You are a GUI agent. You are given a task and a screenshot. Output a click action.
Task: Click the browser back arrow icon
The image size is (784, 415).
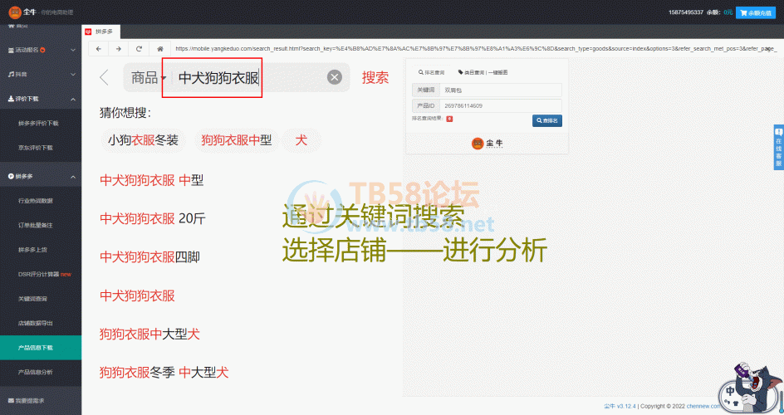99,49
